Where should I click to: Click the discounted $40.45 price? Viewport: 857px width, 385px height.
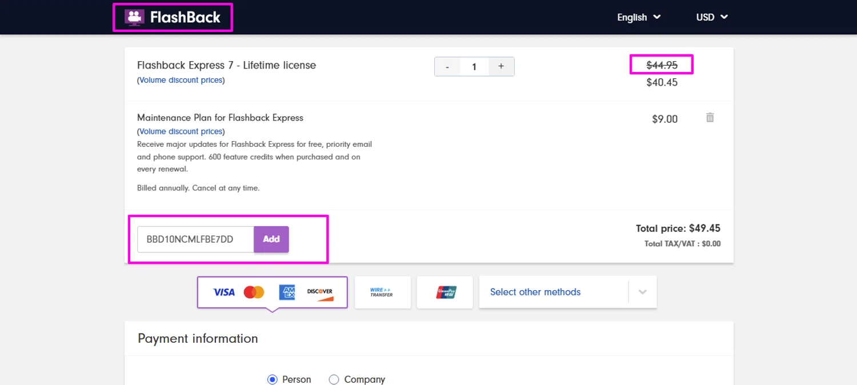pyautogui.click(x=662, y=82)
